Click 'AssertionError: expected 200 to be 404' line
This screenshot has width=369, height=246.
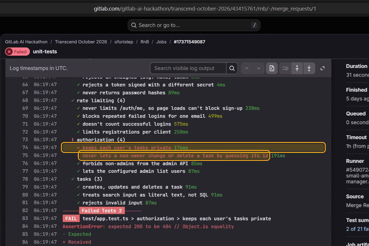(148, 226)
